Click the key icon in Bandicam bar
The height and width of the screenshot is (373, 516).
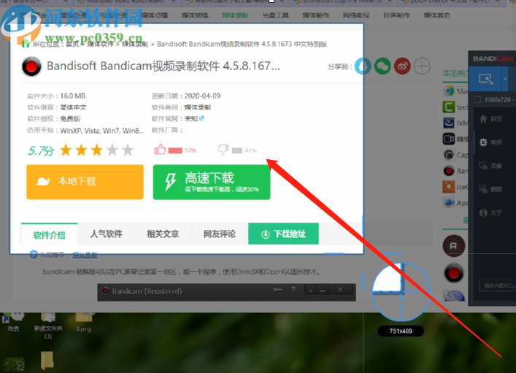(x=277, y=290)
